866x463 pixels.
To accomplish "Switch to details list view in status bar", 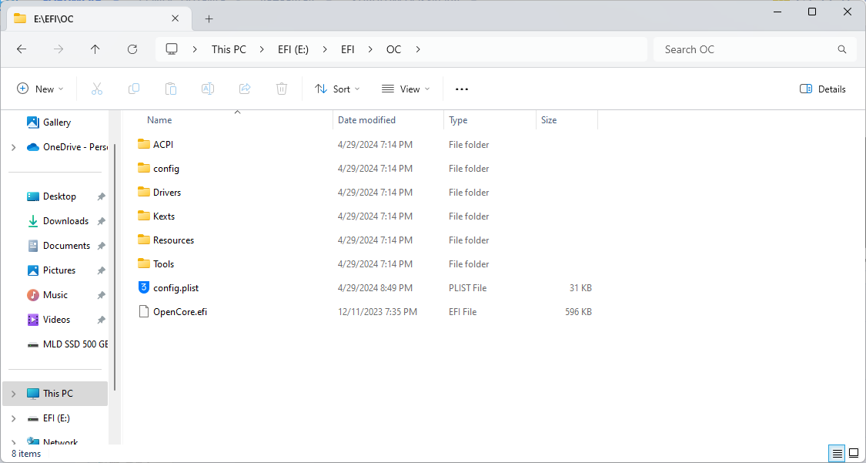I will point(837,453).
